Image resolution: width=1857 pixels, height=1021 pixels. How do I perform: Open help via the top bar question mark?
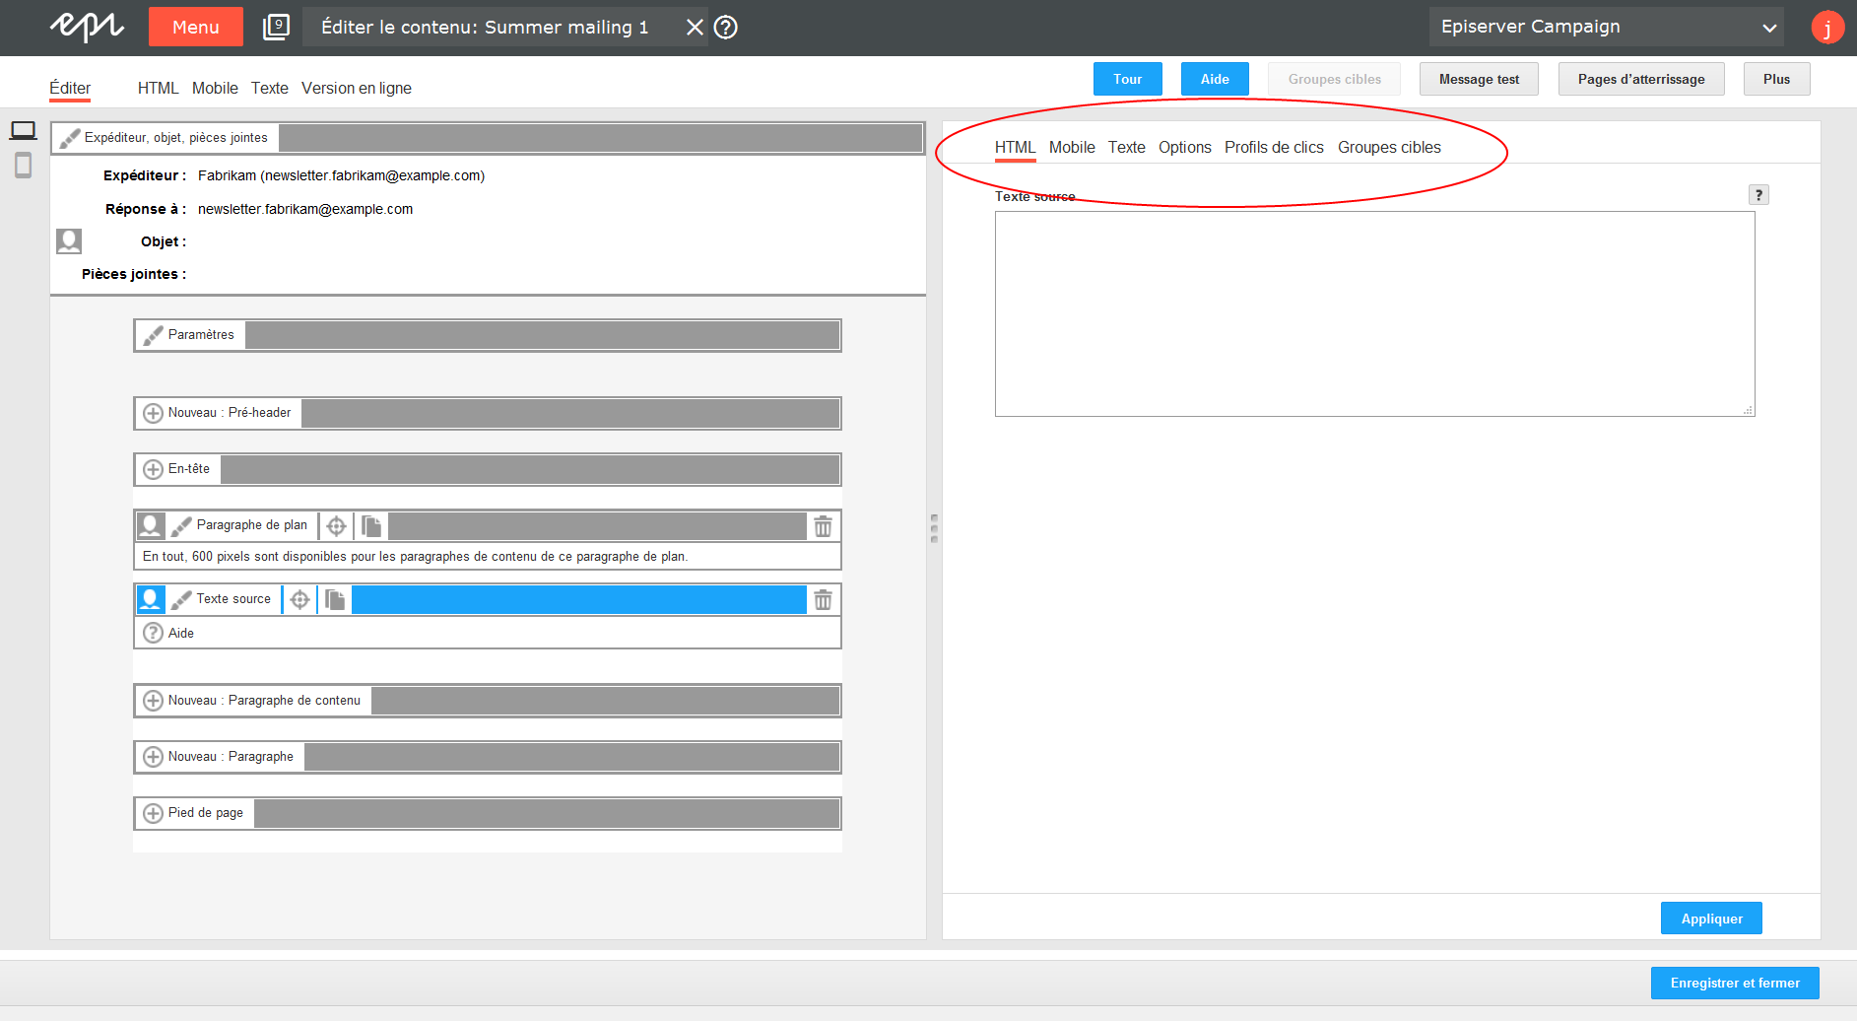[x=726, y=27]
